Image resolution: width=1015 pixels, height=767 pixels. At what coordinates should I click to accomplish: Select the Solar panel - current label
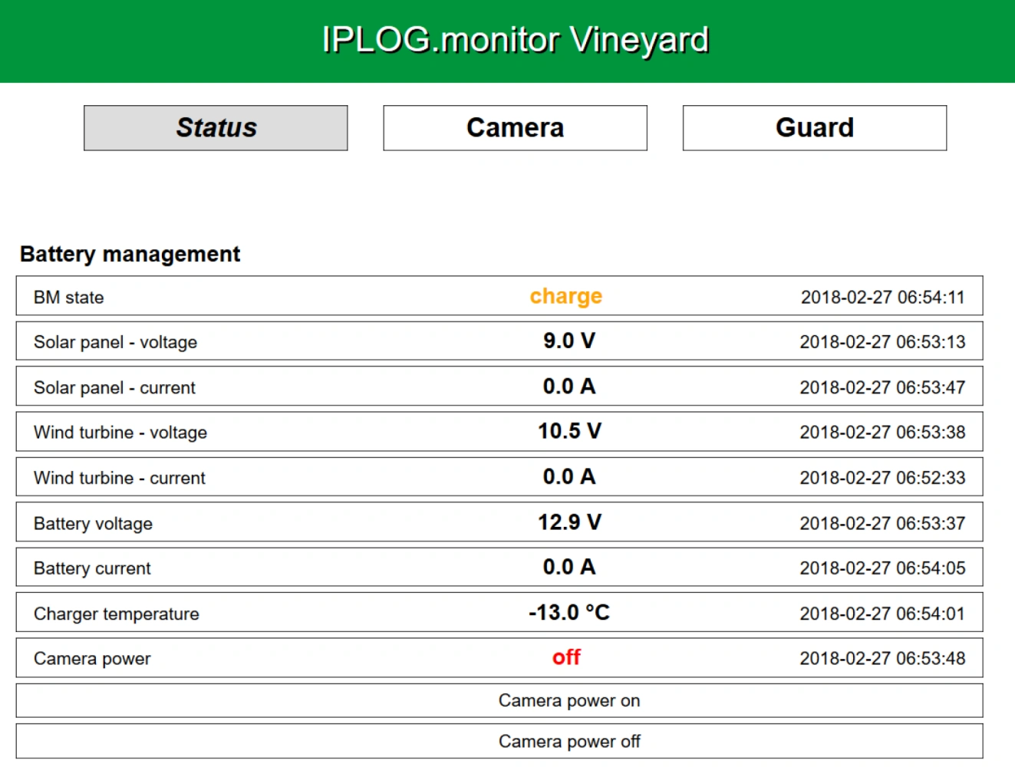[114, 388]
